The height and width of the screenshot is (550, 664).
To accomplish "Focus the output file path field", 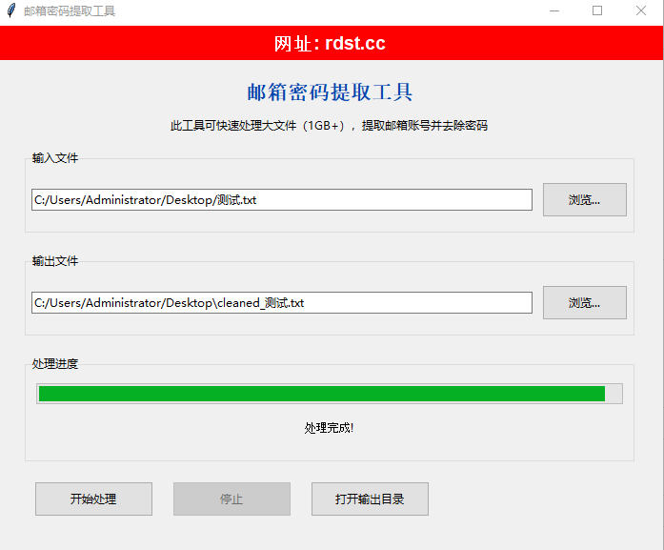I will tap(281, 303).
